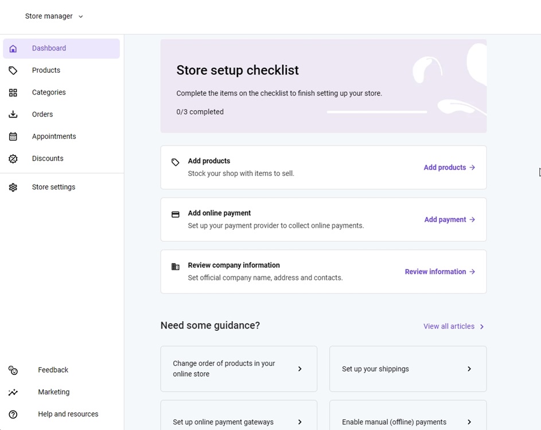Screen dimensions: 541x430
Task: Click the Feedback speech icon
Action: click(x=13, y=370)
